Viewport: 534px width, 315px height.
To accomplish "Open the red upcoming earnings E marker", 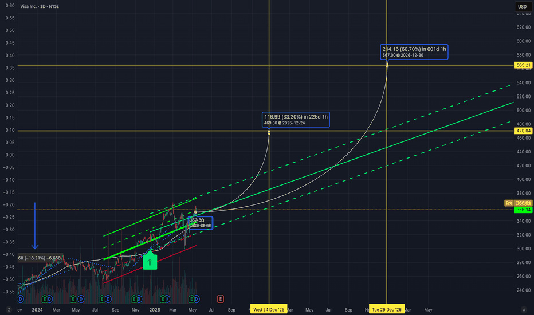I will [221, 299].
